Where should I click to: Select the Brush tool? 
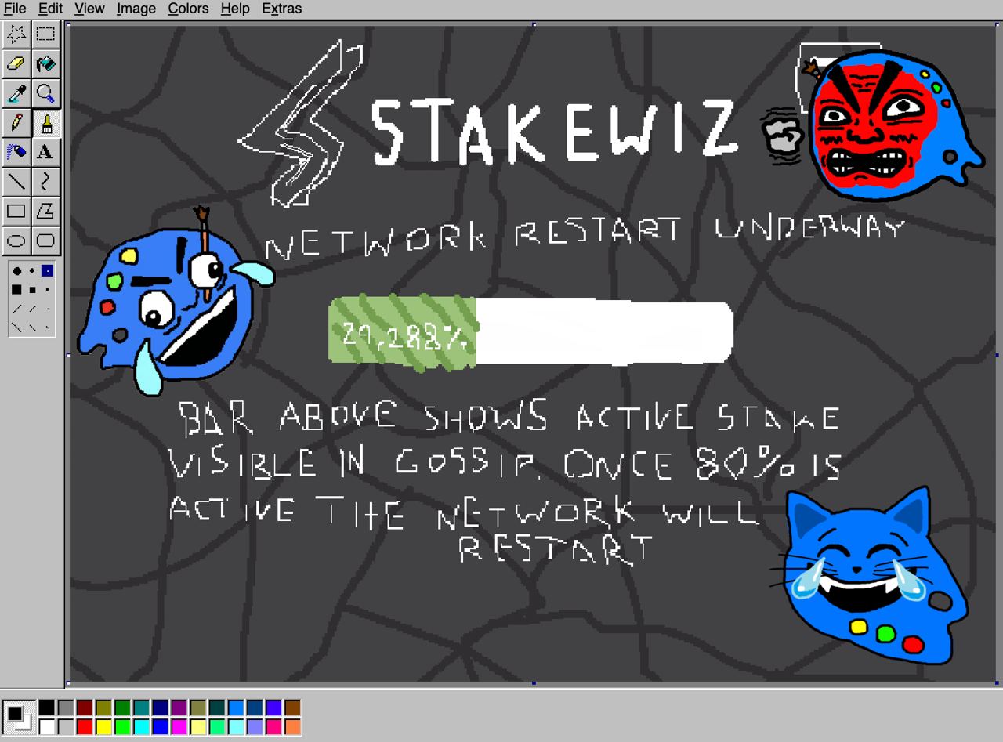45,123
